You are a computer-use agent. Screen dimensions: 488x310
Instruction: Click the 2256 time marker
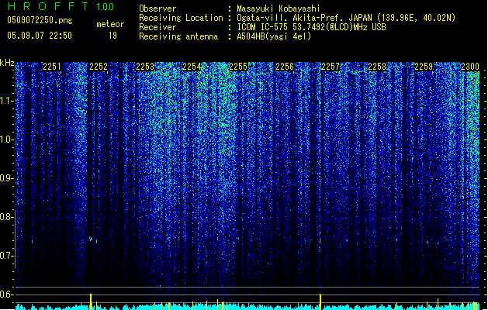click(x=285, y=67)
